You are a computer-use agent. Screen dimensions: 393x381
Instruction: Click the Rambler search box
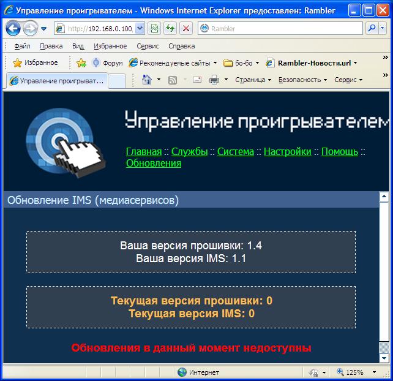(x=280, y=29)
